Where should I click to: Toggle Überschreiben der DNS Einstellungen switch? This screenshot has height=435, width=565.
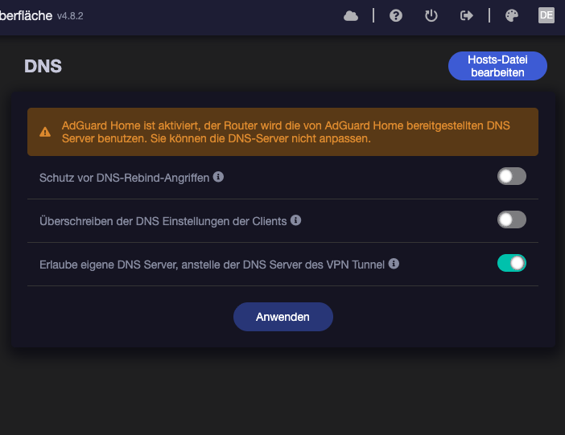[511, 220]
